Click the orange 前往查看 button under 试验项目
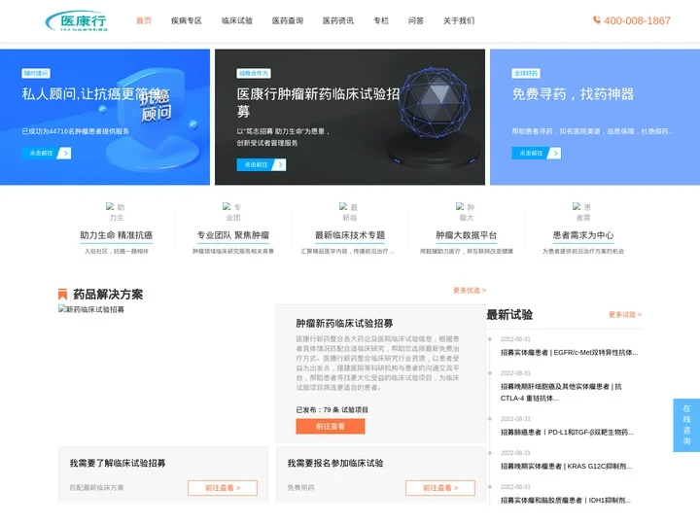This screenshot has height=525, width=700. coord(331,427)
